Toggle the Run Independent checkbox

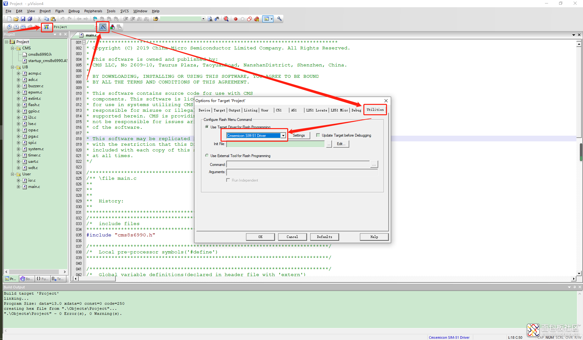point(228,180)
